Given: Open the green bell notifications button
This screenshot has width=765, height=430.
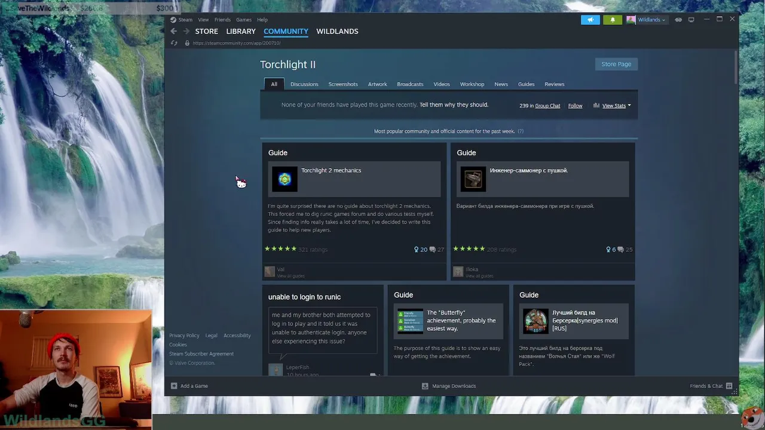Looking at the screenshot, I should (612, 20).
